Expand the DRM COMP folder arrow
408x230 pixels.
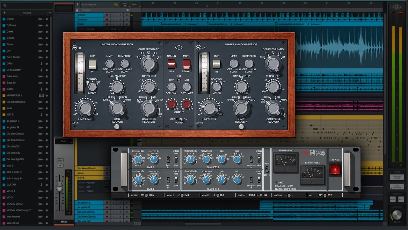(x=41, y=70)
